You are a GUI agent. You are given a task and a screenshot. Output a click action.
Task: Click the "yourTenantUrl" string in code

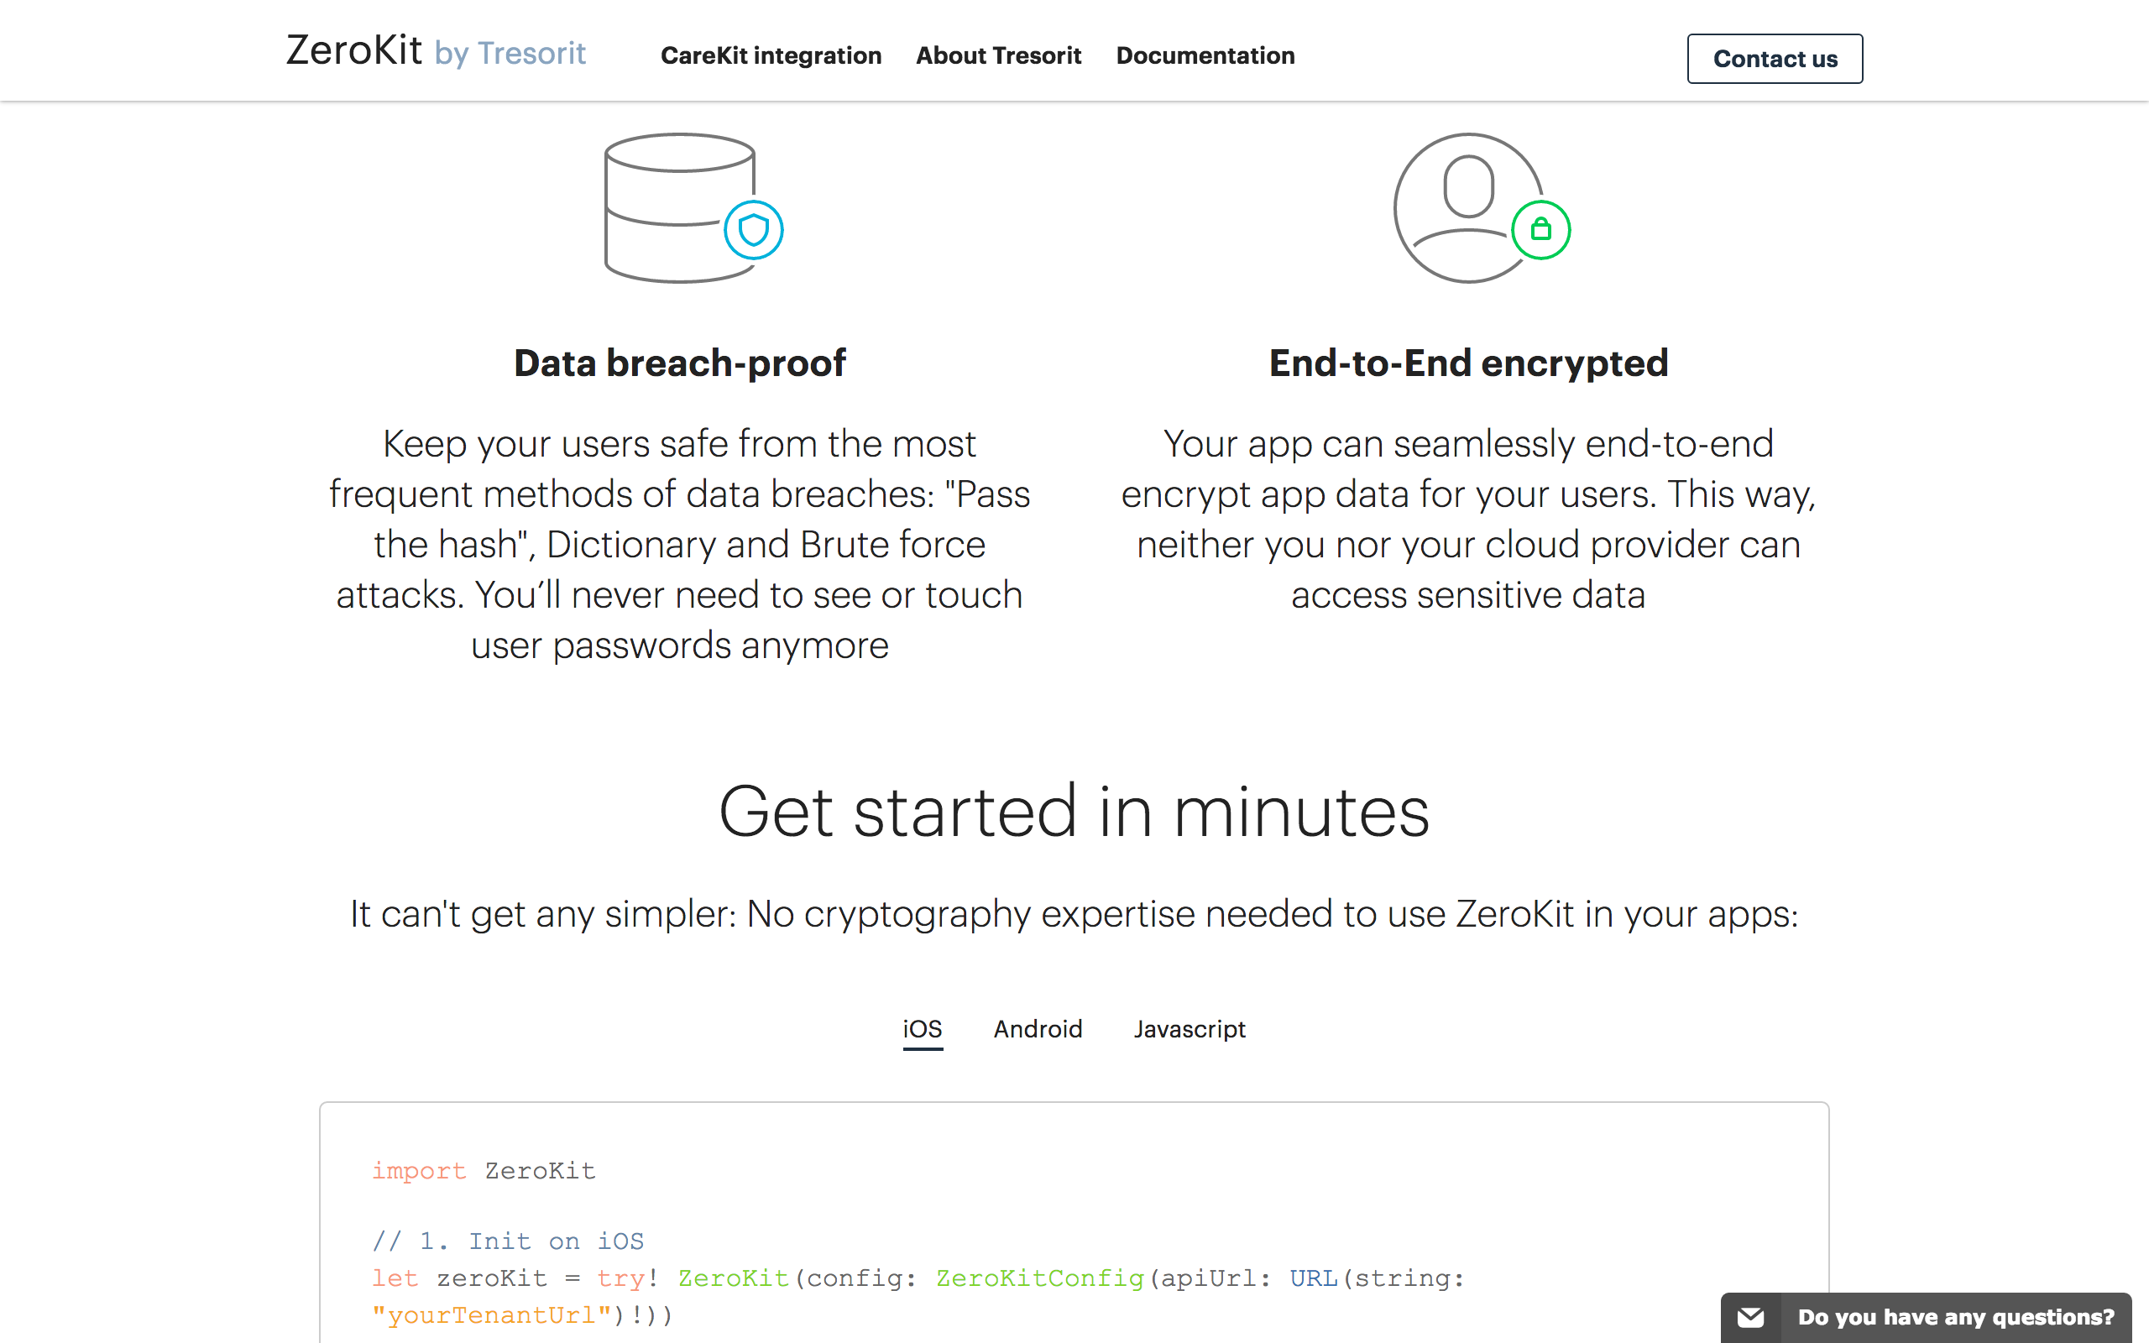pyautogui.click(x=492, y=1314)
